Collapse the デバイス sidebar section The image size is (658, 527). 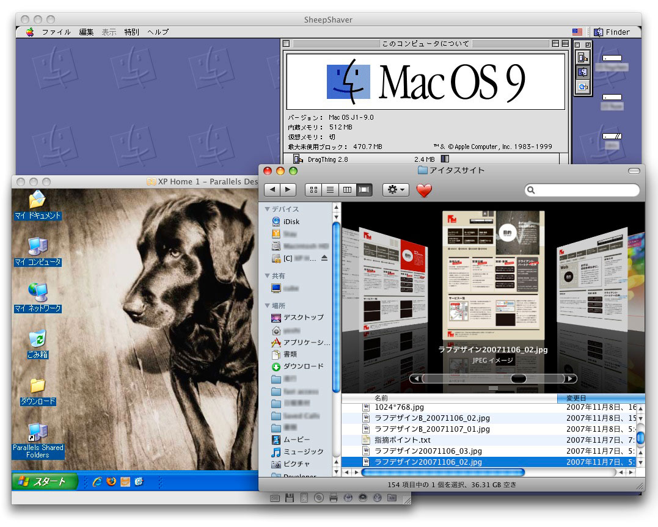tap(268, 209)
